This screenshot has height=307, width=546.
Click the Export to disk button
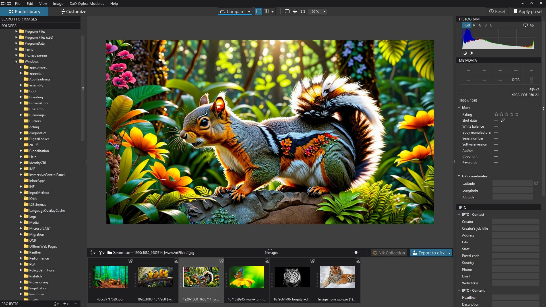[x=428, y=253]
